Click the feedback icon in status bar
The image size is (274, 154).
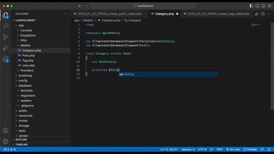click(x=262, y=149)
